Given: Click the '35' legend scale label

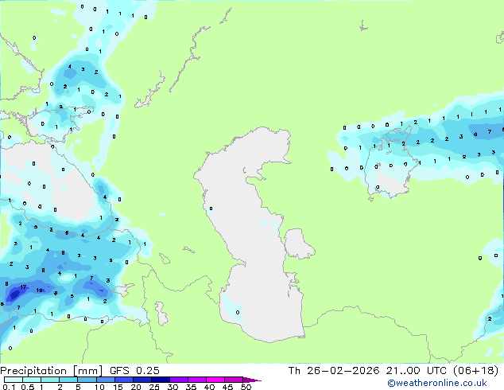Looking at the screenshot, I should pyautogui.click(x=191, y=387).
